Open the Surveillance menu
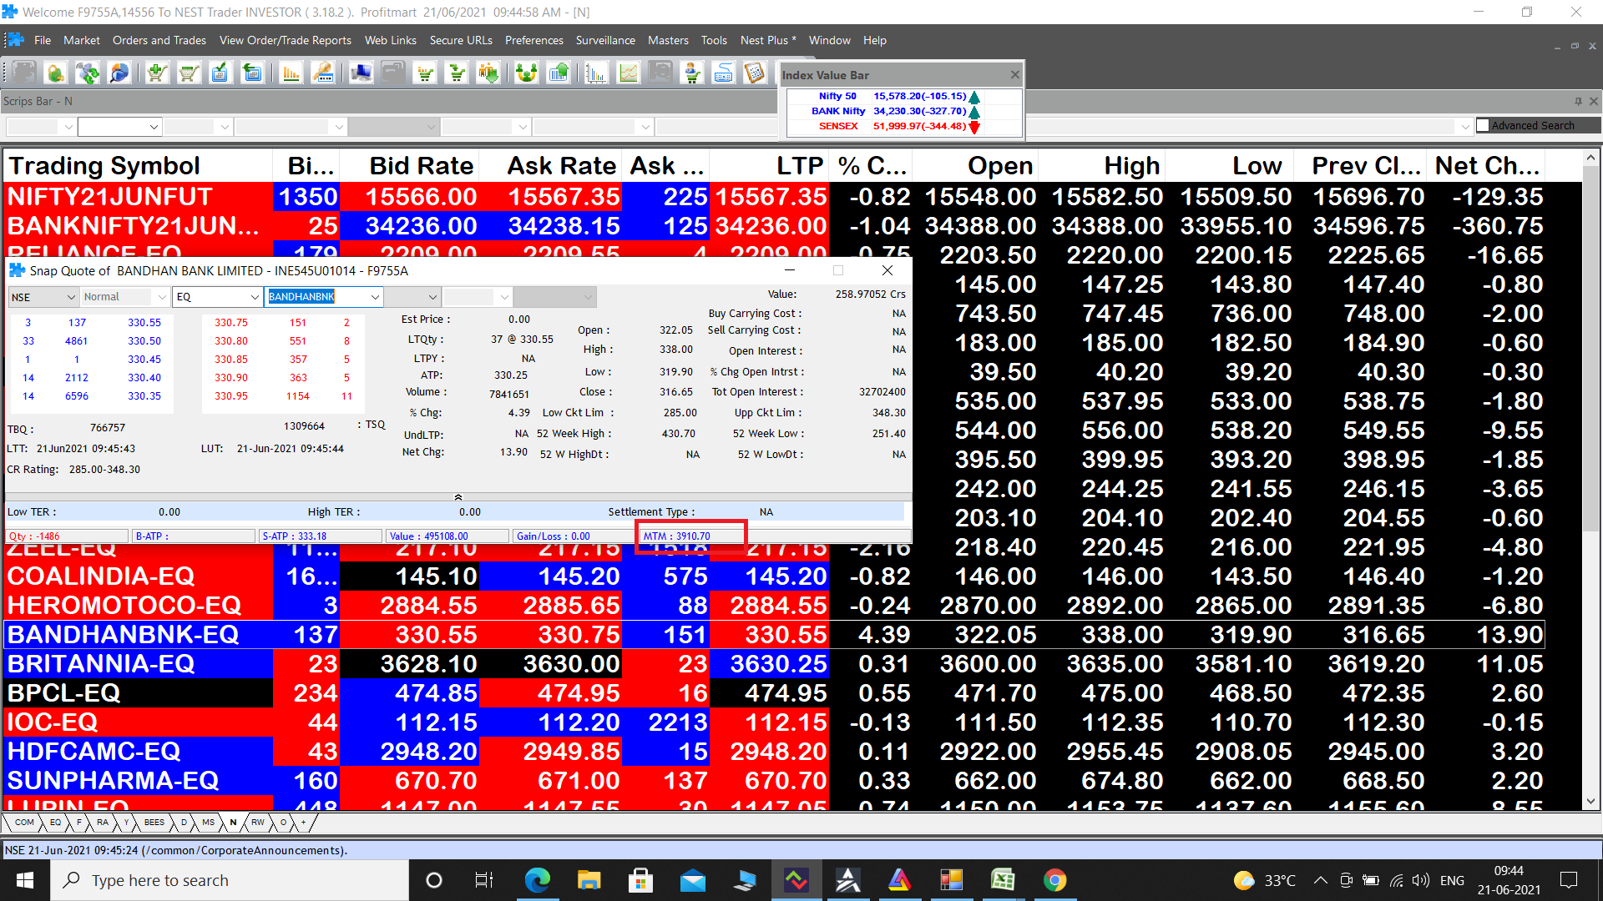This screenshot has width=1603, height=901. 605,40
